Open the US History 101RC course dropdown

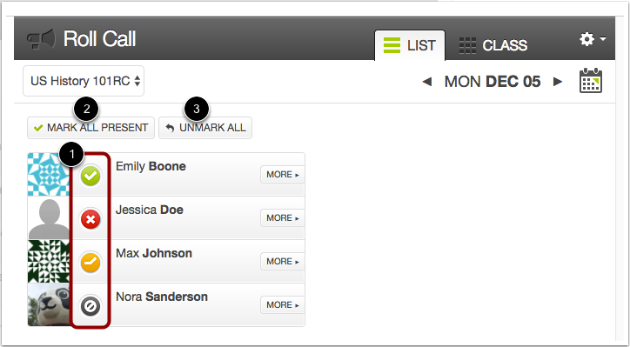point(84,81)
